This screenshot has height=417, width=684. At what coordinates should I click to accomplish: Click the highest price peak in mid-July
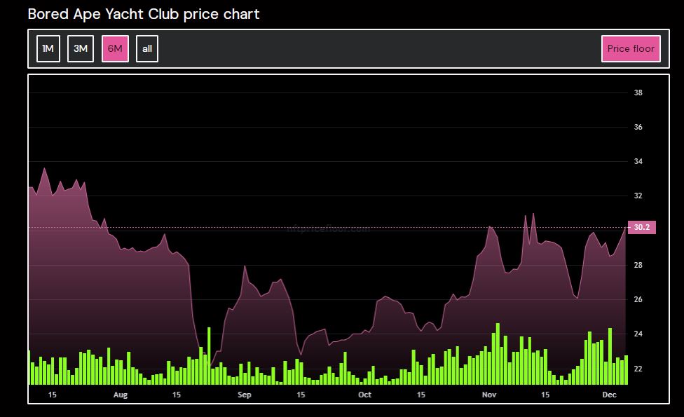tap(45, 169)
